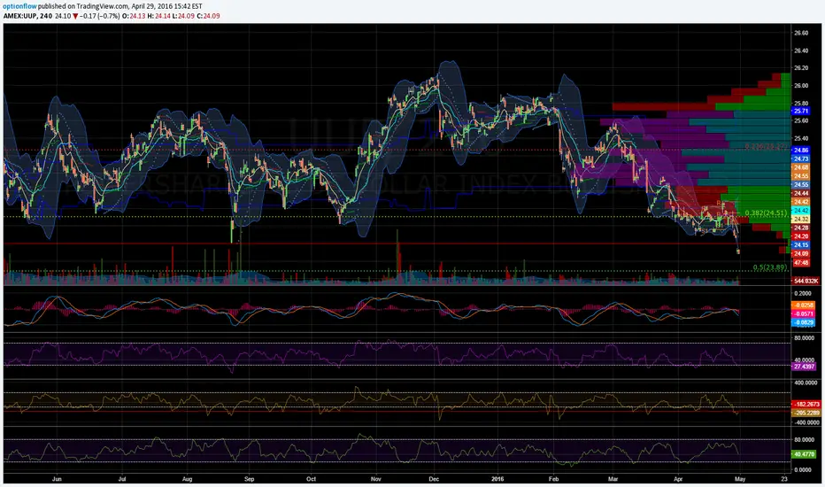The width and height of the screenshot is (825, 487).
Task: Select the red 24.20 price label
Action: click(x=801, y=236)
